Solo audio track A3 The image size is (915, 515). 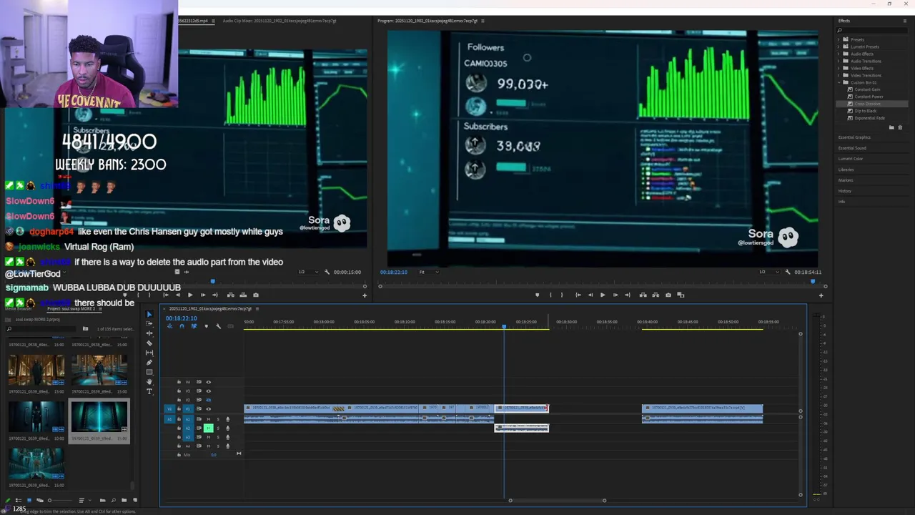tap(218, 437)
